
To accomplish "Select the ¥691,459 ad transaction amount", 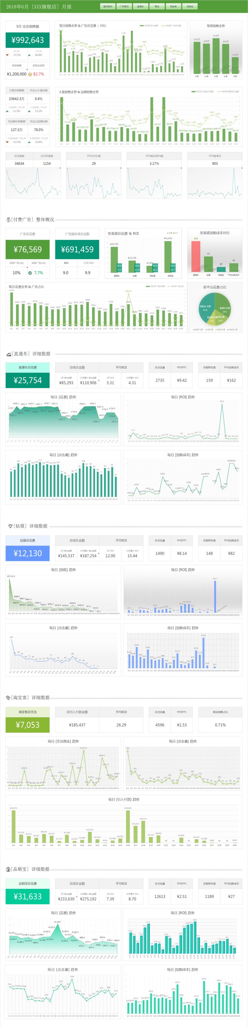I will [x=77, y=250].
